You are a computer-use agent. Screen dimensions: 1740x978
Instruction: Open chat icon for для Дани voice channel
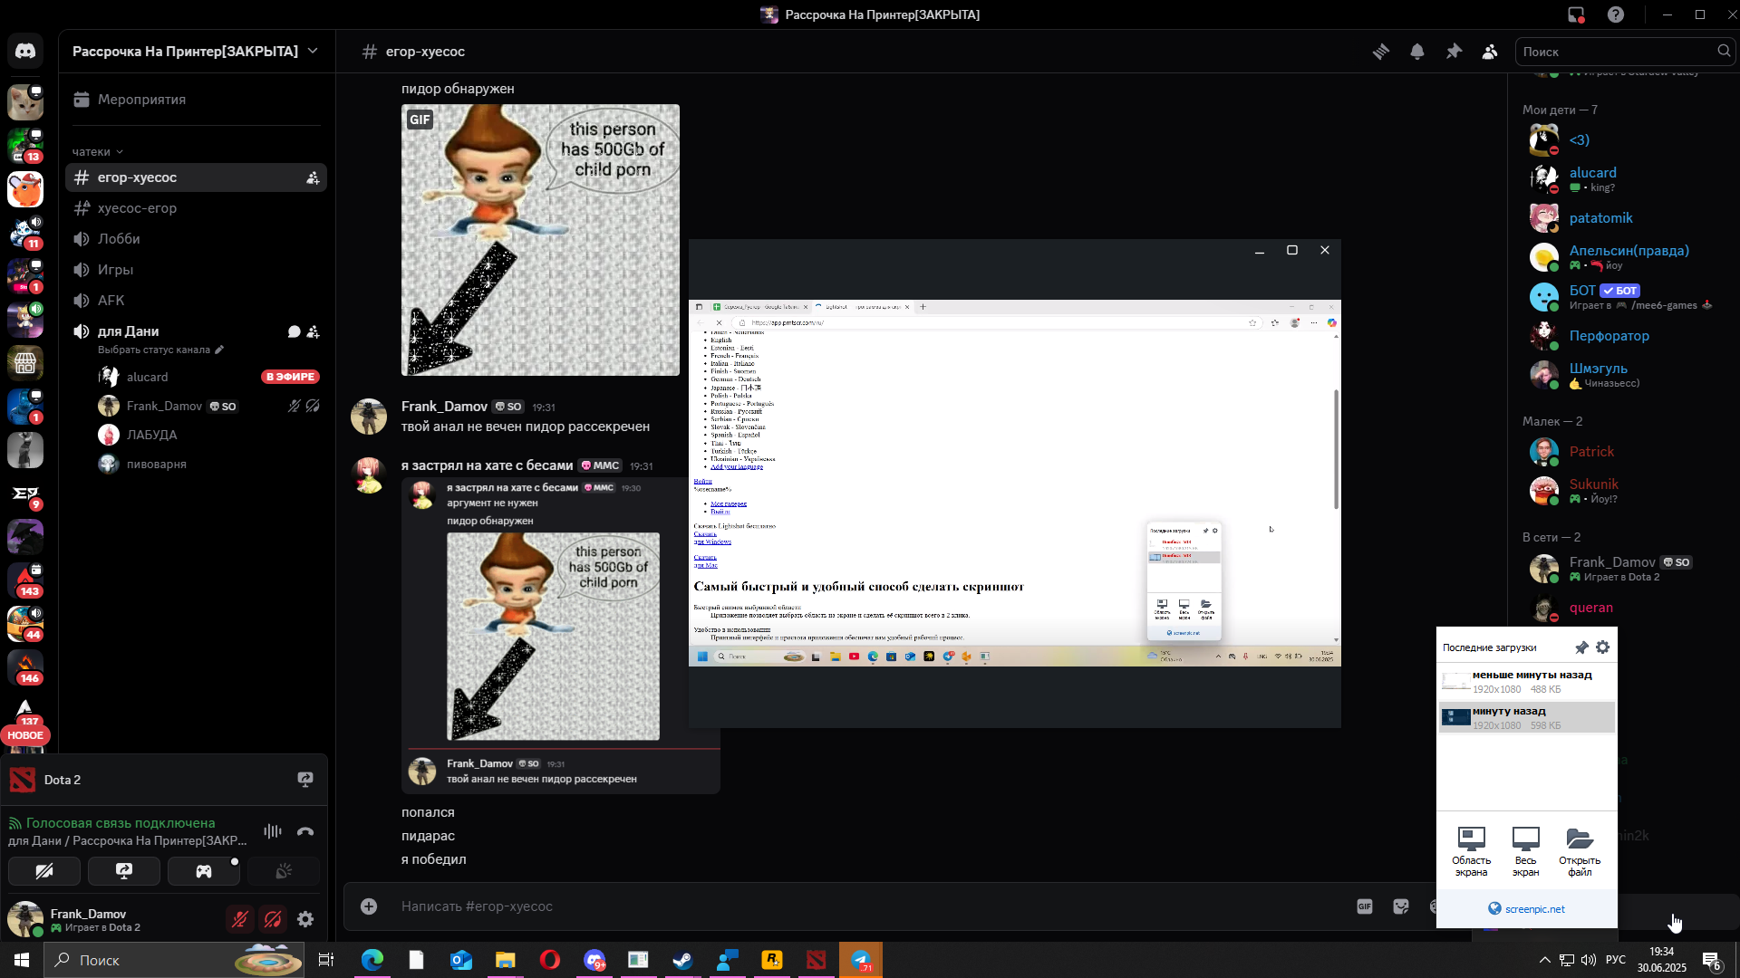294,331
